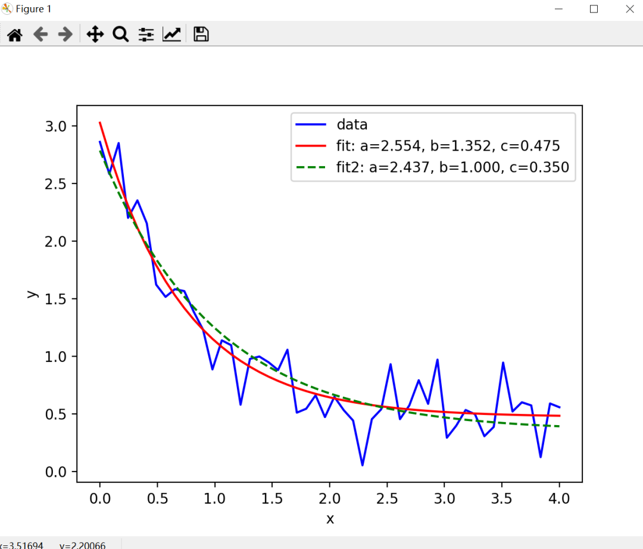Screen dimensions: 643x549
Task: Open the Configure subplots dialog
Action: (146, 35)
